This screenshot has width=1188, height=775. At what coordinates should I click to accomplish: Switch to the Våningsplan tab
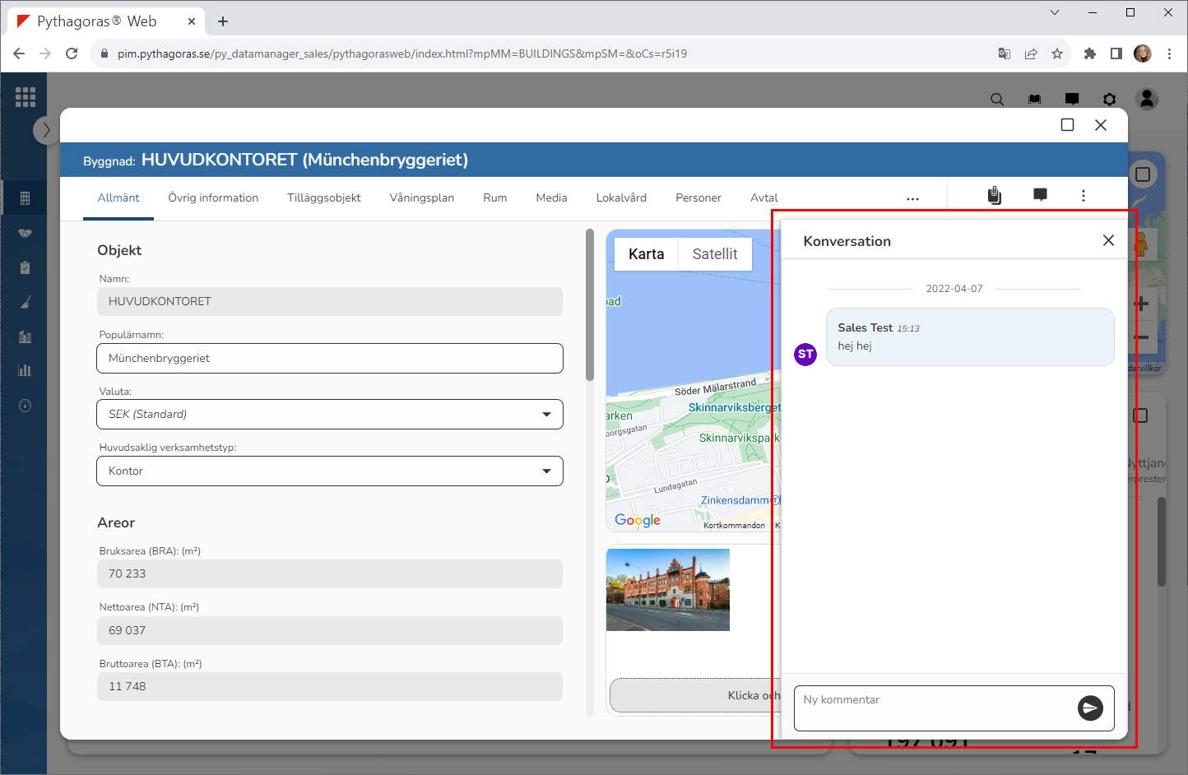(x=421, y=197)
